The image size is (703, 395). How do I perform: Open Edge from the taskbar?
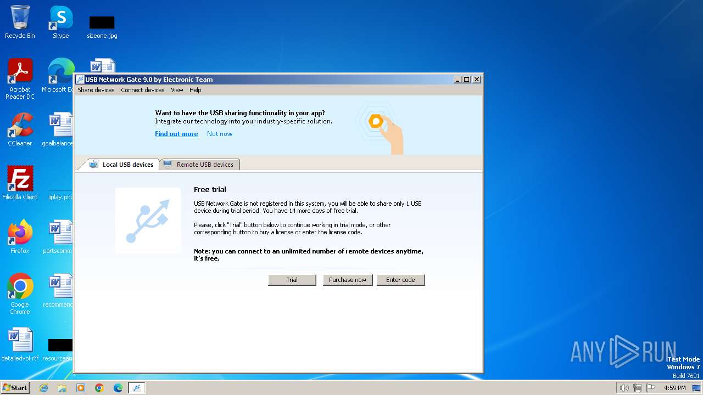click(x=118, y=388)
